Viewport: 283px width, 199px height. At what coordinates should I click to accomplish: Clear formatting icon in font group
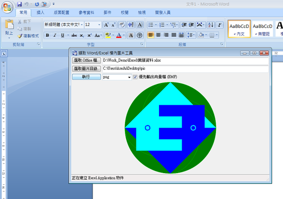[x=122, y=25]
